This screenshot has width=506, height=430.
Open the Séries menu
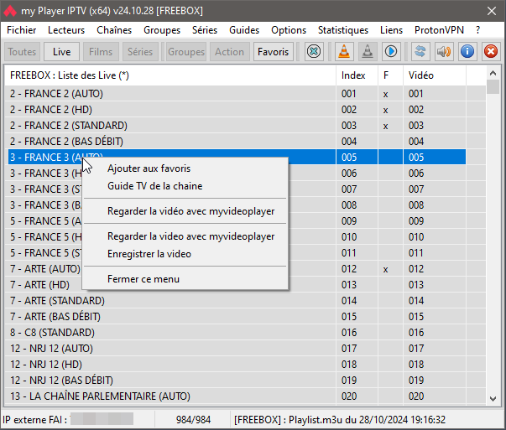(x=205, y=30)
